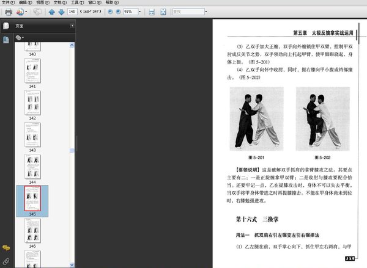The width and height of the screenshot is (367, 268).
Task: Select page thumbnail 145
Action: click(32, 198)
